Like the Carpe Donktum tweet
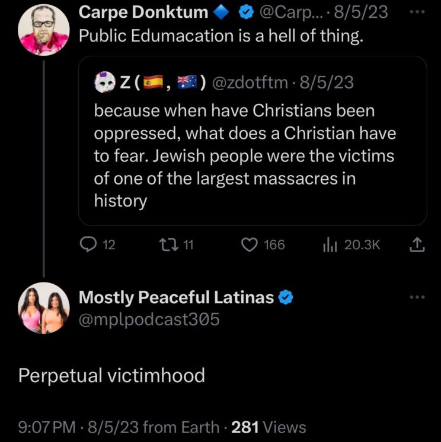The height and width of the screenshot is (442, 441). click(x=251, y=244)
